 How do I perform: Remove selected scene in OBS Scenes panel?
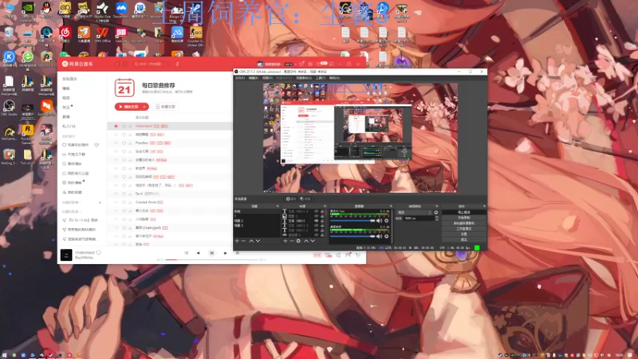[x=243, y=241]
